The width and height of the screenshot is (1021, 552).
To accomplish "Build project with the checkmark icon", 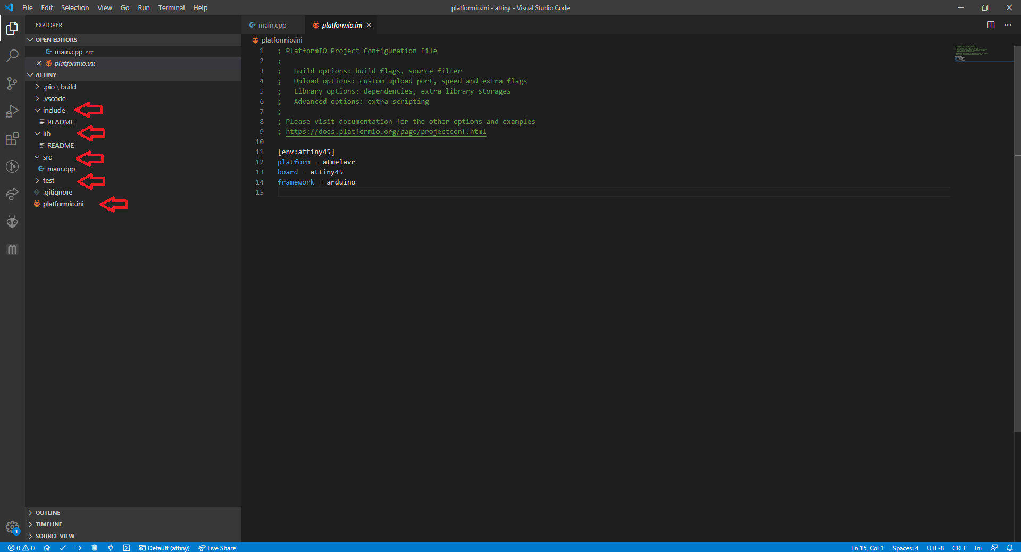I will (63, 548).
